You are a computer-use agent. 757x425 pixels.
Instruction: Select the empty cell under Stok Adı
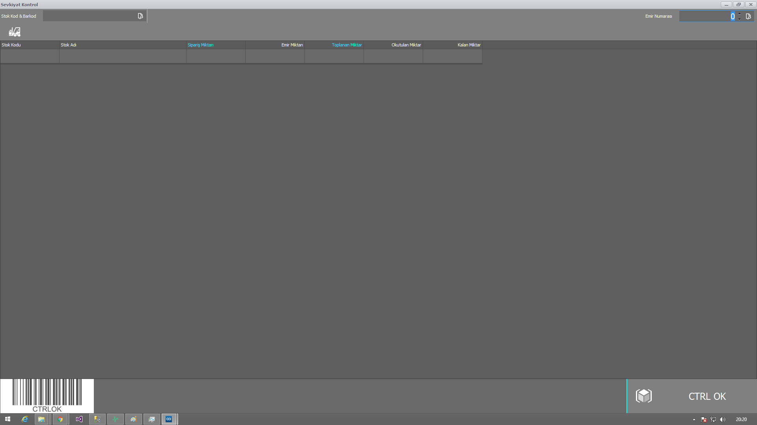pos(123,56)
